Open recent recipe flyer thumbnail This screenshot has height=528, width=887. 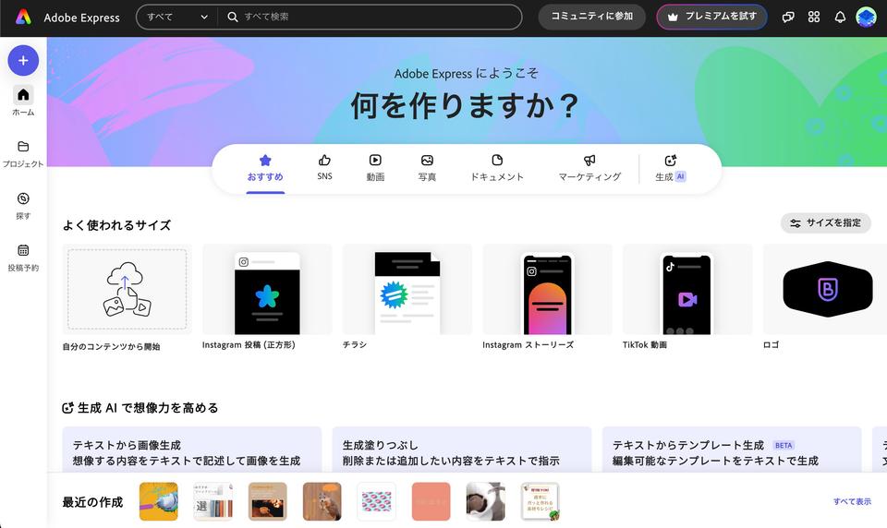pyautogui.click(x=541, y=501)
